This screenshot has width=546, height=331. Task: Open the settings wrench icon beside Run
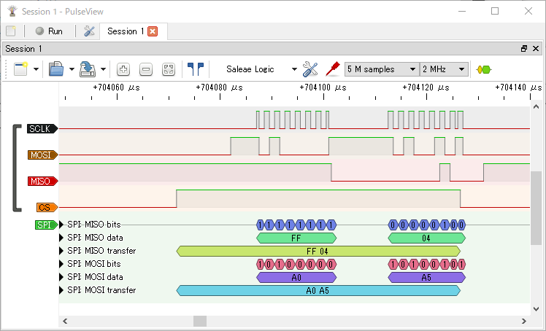click(90, 31)
